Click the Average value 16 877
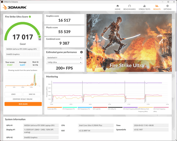This screenshot has height=141, width=177. 22,65
